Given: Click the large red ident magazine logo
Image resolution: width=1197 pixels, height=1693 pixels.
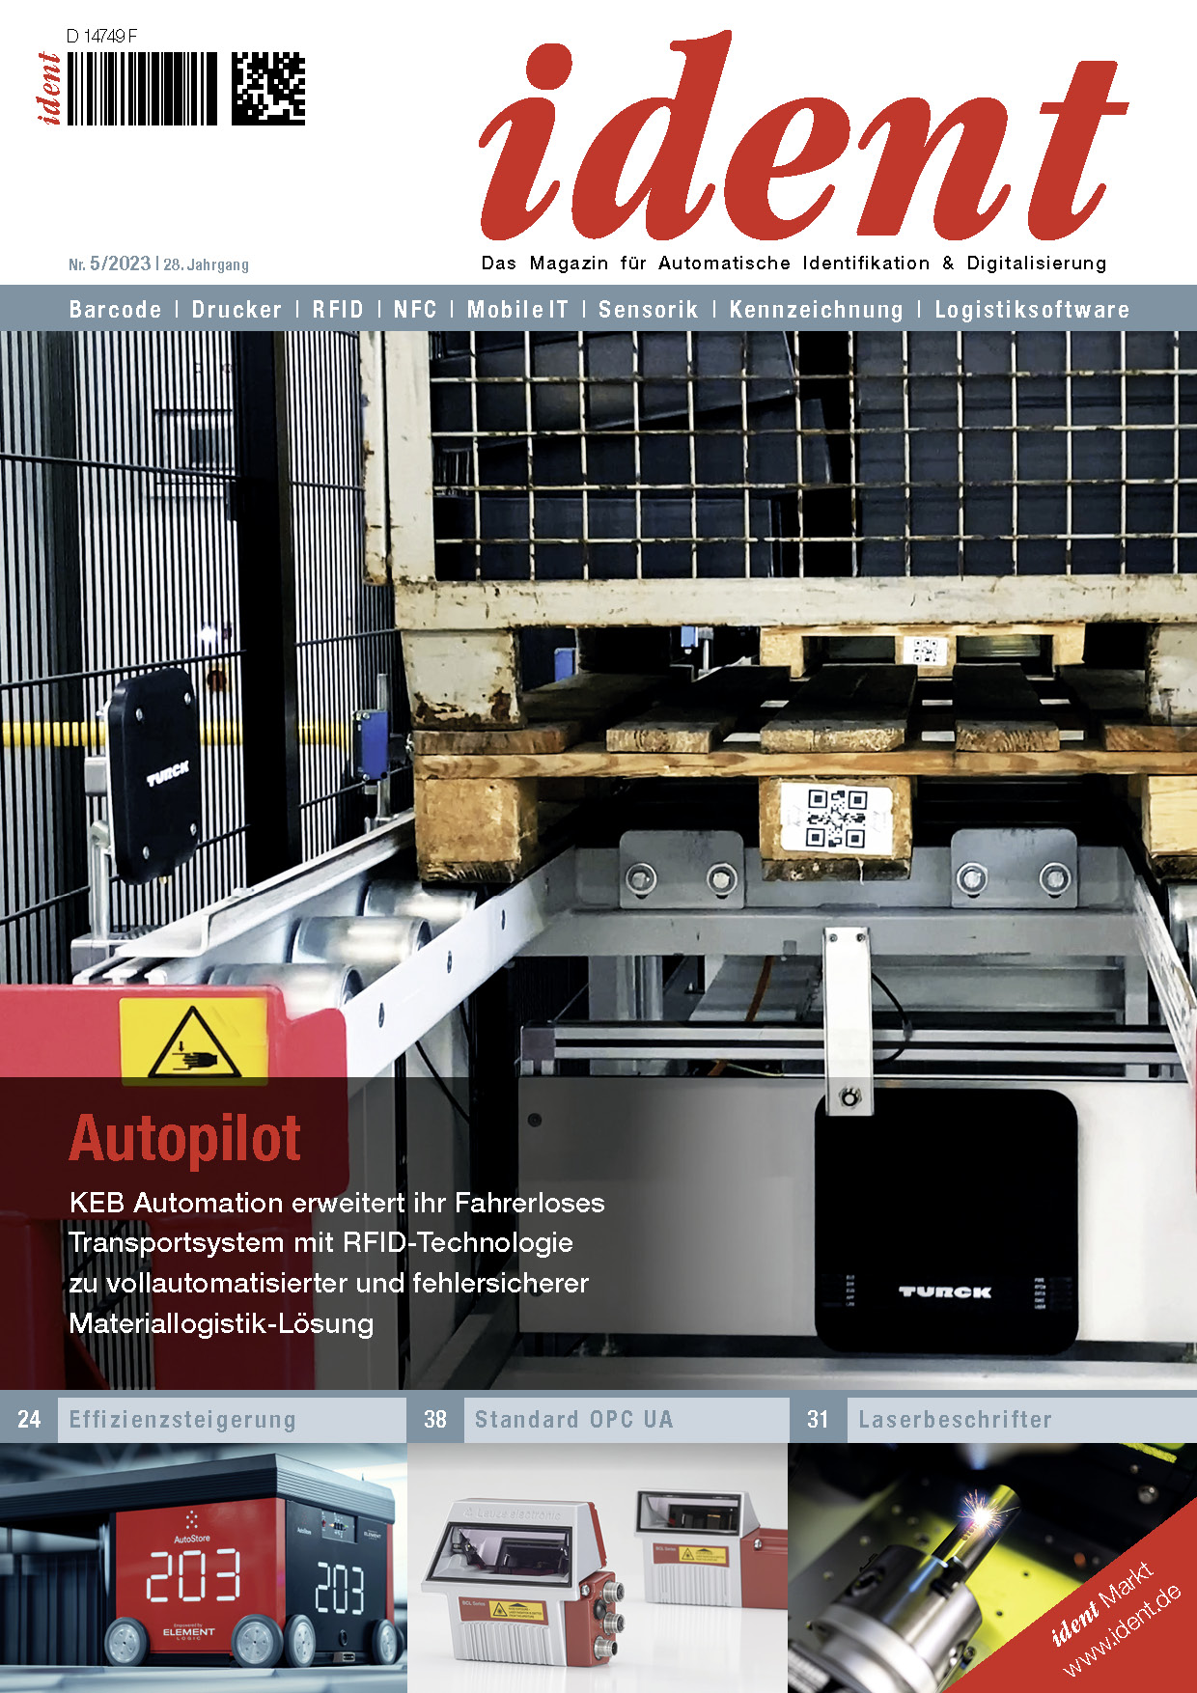Looking at the screenshot, I should click(x=803, y=136).
